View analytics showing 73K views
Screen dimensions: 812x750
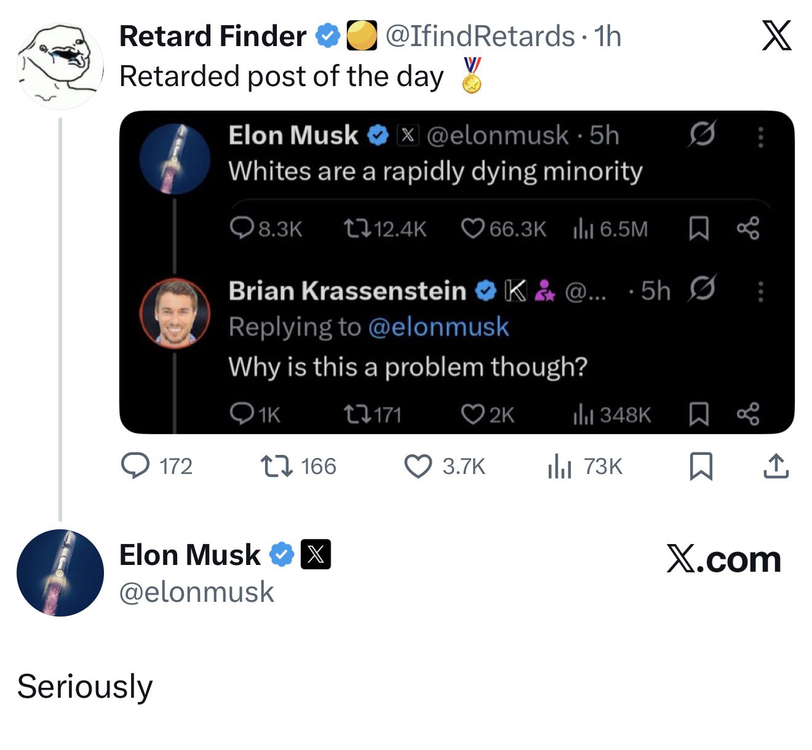559,467
